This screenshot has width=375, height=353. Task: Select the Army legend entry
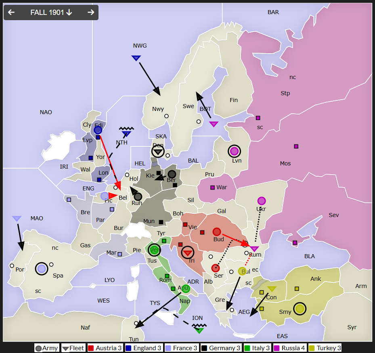coord(46,348)
